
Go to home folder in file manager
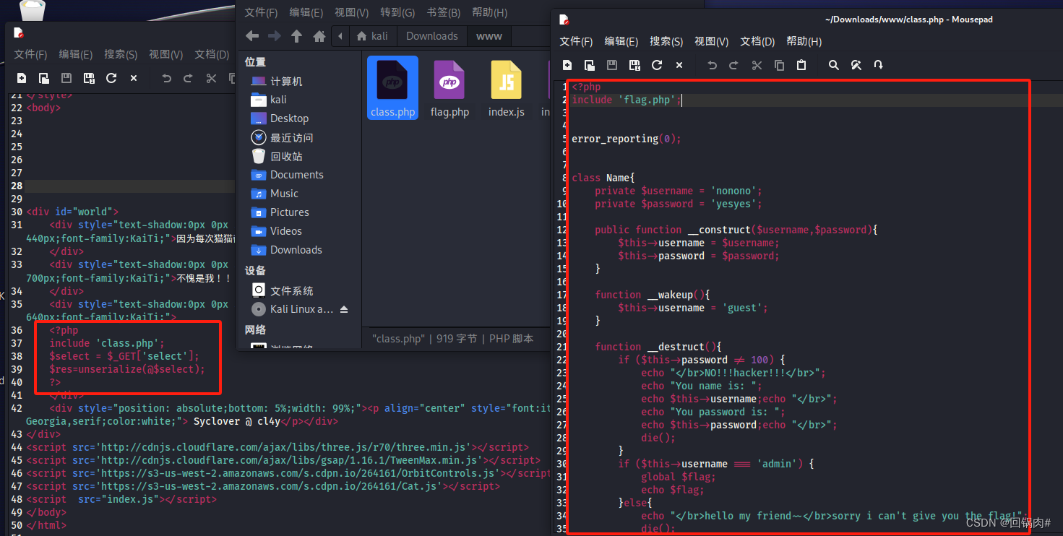319,36
